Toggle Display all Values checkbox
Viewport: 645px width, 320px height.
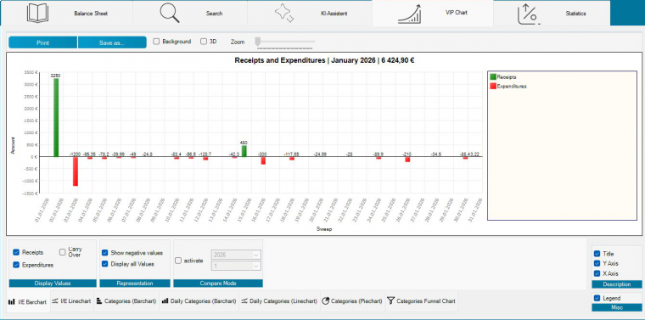[105, 264]
